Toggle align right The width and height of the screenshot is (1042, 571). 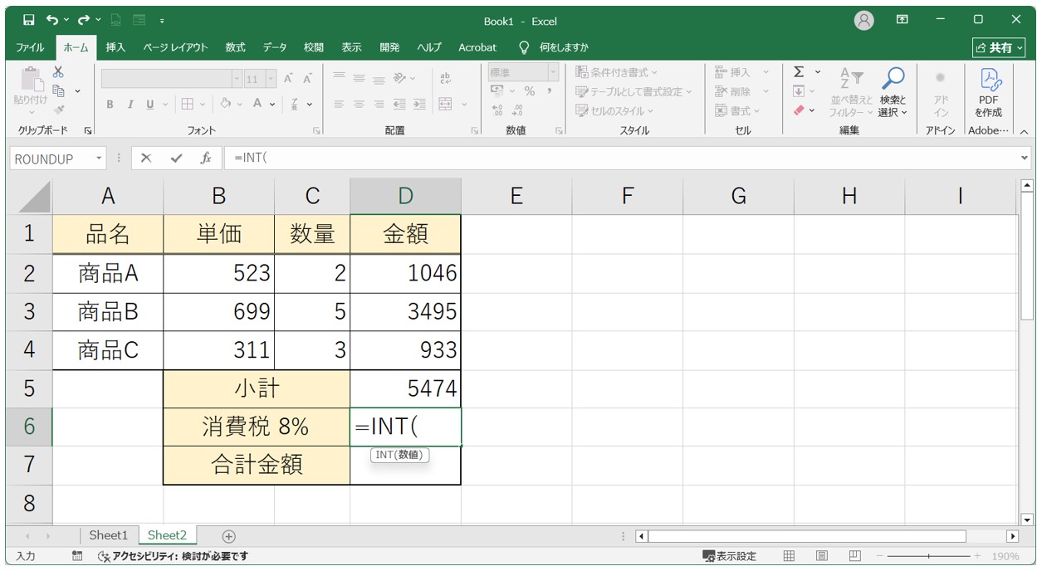379,105
